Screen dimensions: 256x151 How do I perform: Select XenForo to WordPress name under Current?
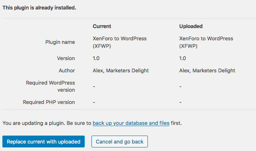120,42
